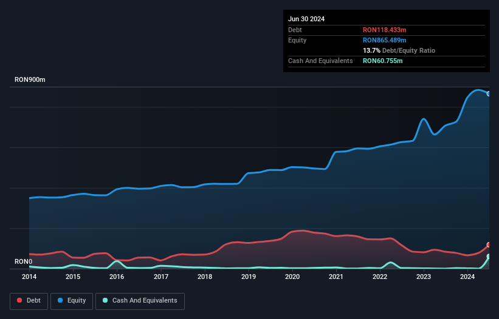Click the 2014 x-axis label

point(29,277)
